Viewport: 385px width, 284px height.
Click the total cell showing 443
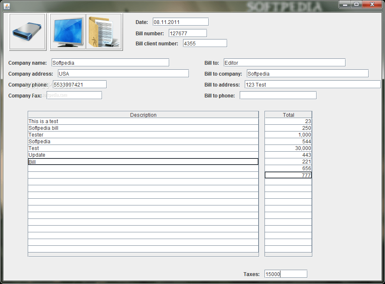(x=288, y=155)
